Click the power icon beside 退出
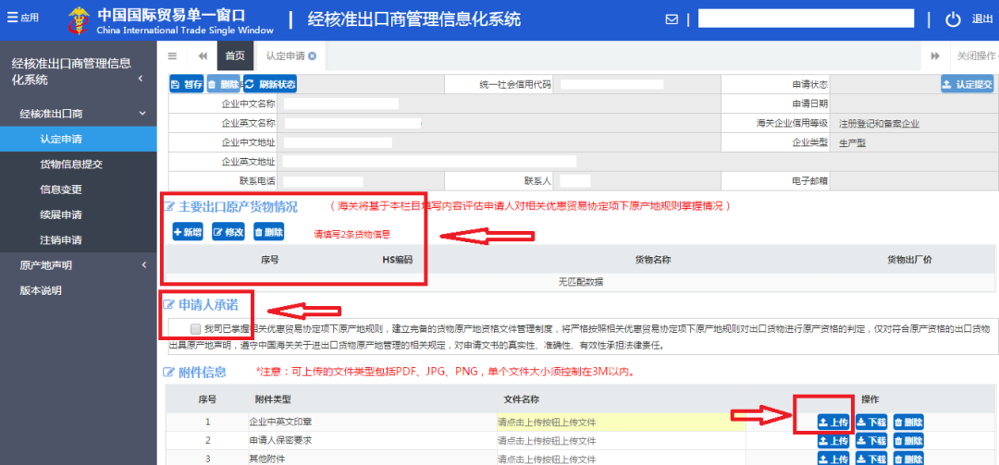 pyautogui.click(x=953, y=19)
